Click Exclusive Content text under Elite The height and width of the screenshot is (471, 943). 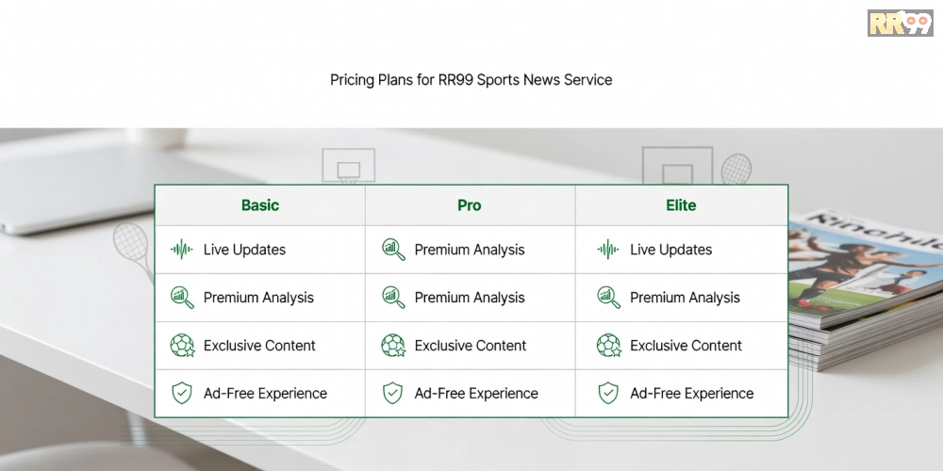(686, 346)
